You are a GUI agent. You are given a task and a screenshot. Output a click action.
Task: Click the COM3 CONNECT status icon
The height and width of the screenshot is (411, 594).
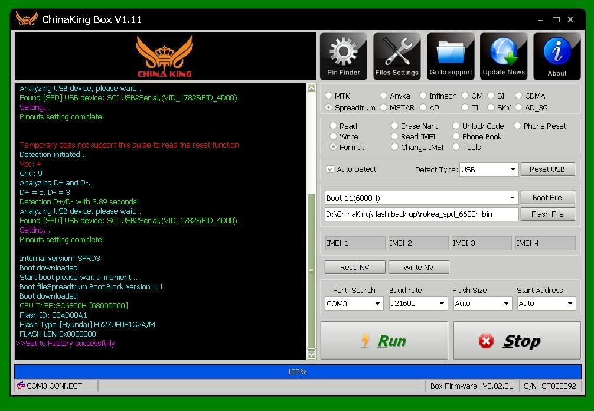point(21,386)
